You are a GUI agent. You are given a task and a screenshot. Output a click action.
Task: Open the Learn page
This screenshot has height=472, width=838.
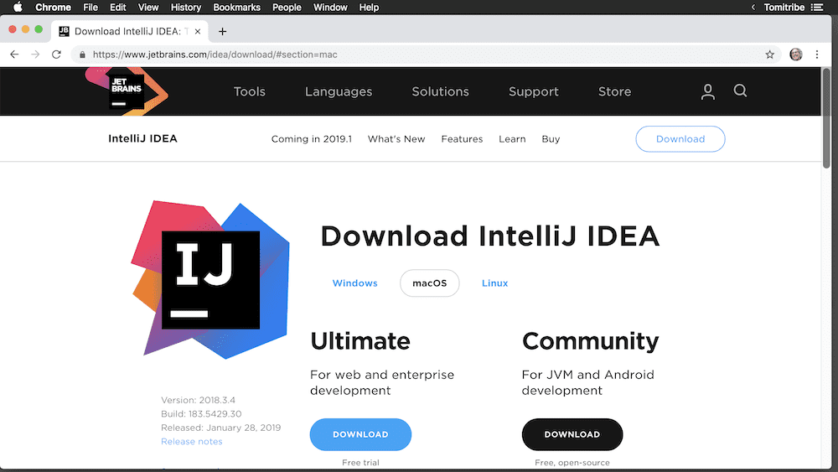pos(513,139)
